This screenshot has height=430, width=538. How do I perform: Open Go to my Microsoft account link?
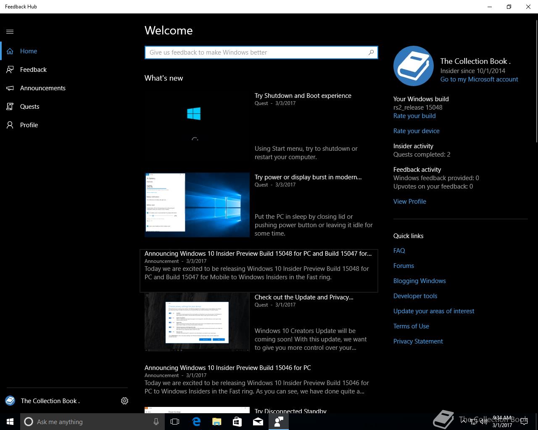click(x=479, y=79)
